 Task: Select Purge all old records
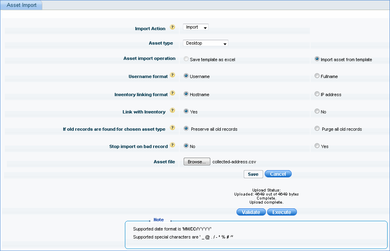coord(317,129)
